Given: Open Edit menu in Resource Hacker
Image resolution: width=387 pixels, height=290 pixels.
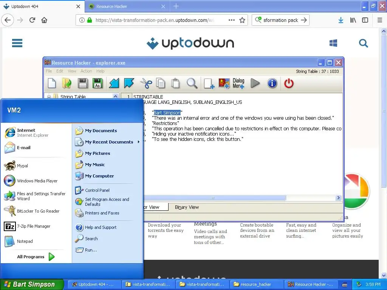Looking at the screenshot, I should [x=60, y=71].
